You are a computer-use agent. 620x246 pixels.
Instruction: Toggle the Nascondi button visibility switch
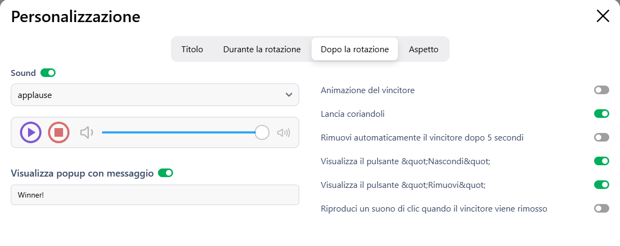tap(601, 161)
